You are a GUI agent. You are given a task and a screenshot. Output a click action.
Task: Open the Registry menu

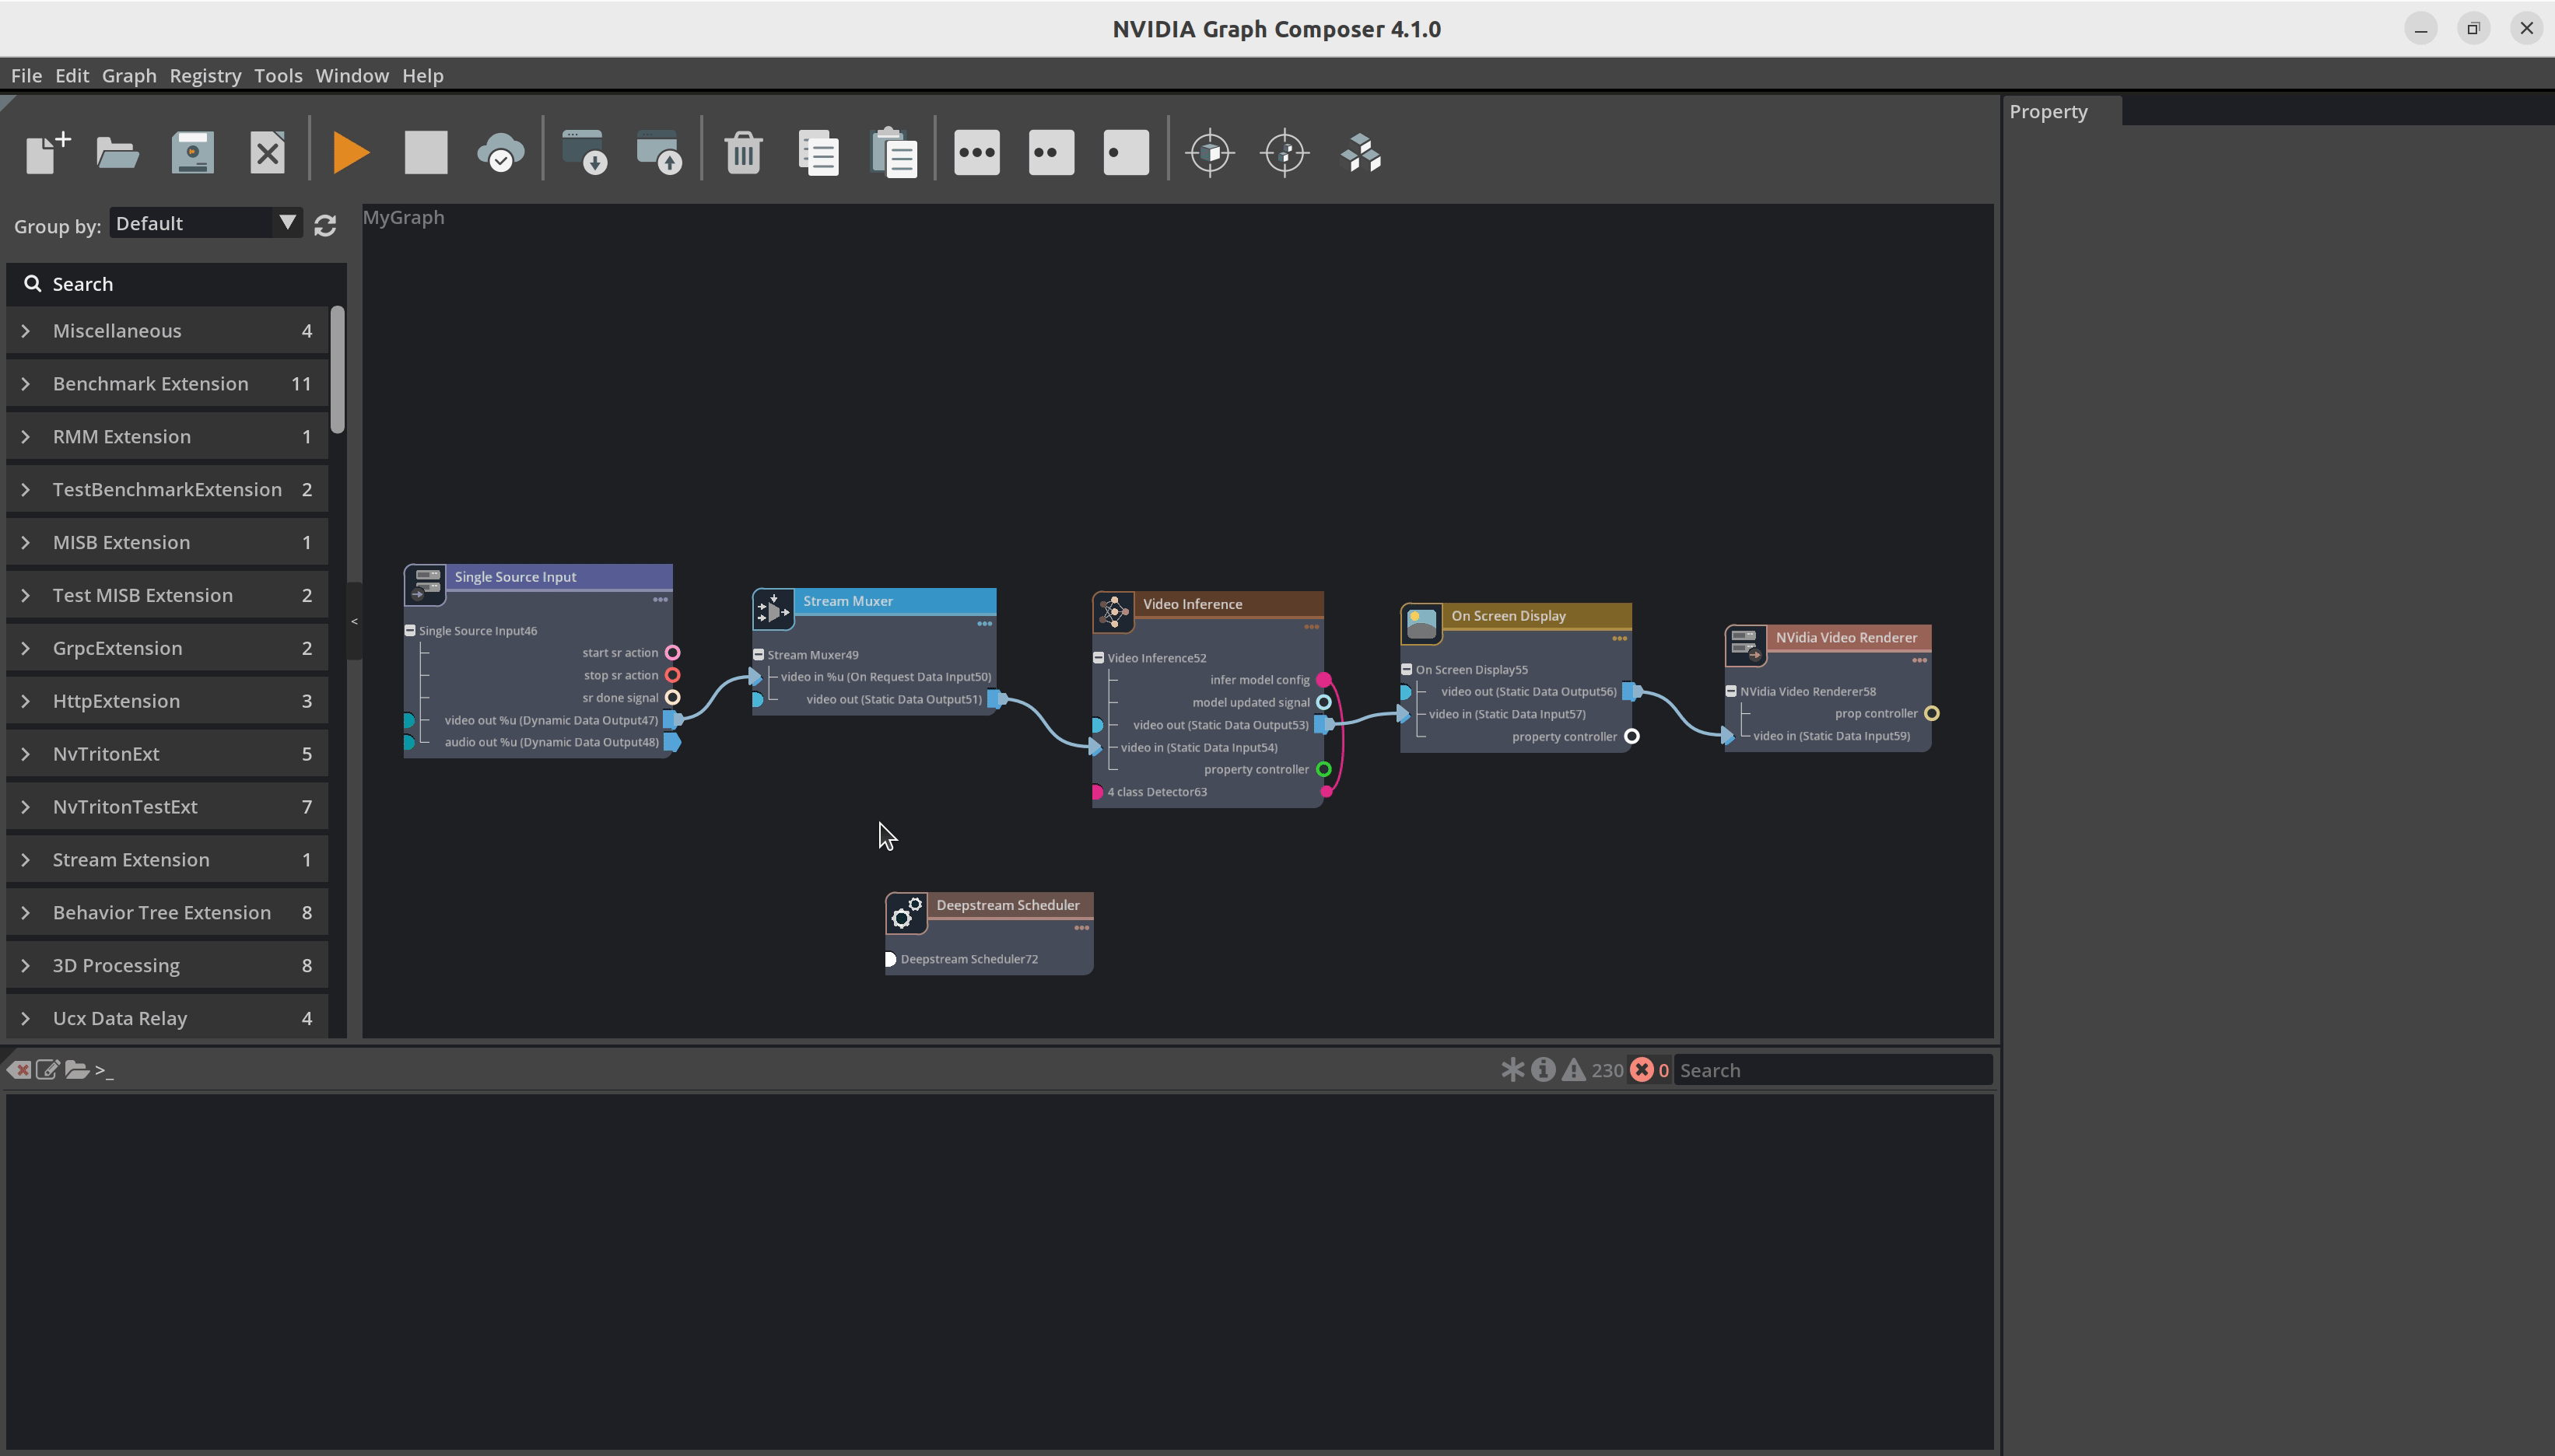205,76
